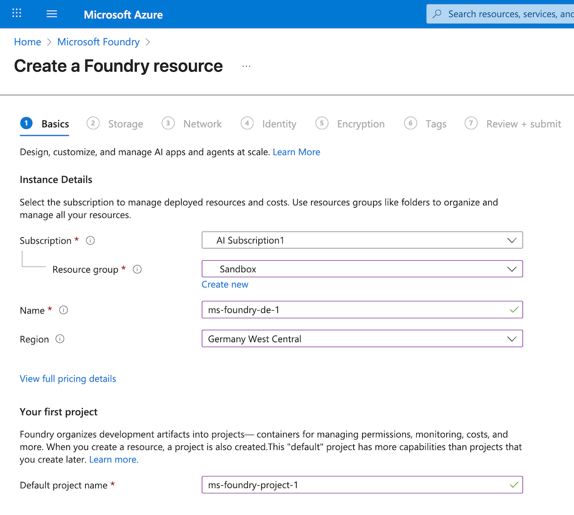This screenshot has width=574, height=515.
Task: Click the Create new resource group link
Action: point(225,284)
